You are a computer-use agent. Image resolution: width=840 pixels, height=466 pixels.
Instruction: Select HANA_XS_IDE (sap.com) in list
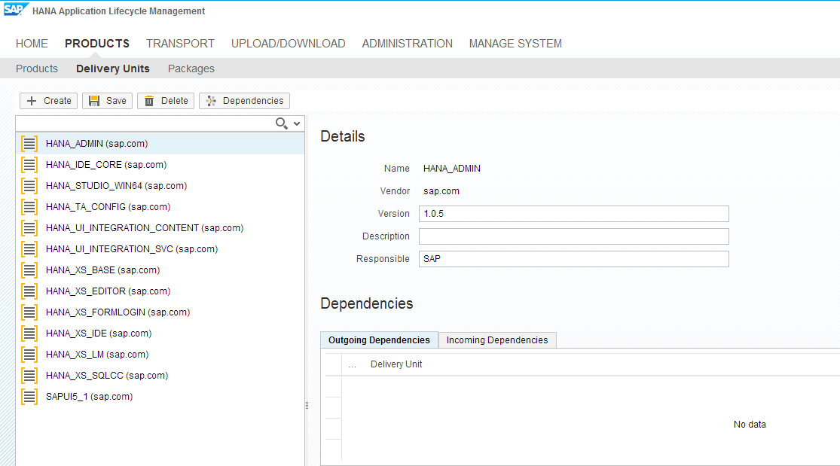(x=160, y=334)
